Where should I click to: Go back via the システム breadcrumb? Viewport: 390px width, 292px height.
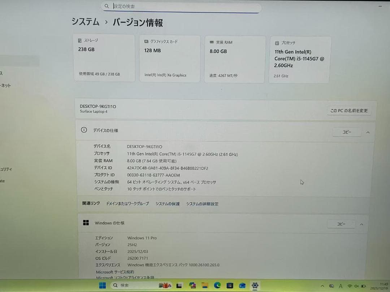[85, 22]
